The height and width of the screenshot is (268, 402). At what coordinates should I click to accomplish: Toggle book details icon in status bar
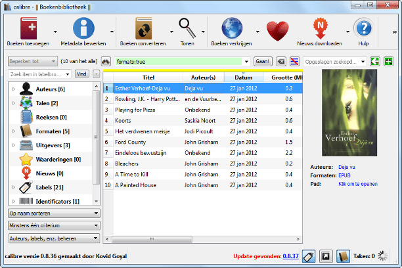[x=343, y=256]
